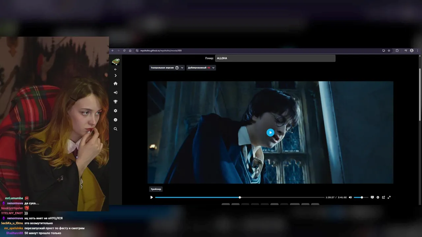Open the player settings gear
This screenshot has height=237, width=422.
point(378,197)
